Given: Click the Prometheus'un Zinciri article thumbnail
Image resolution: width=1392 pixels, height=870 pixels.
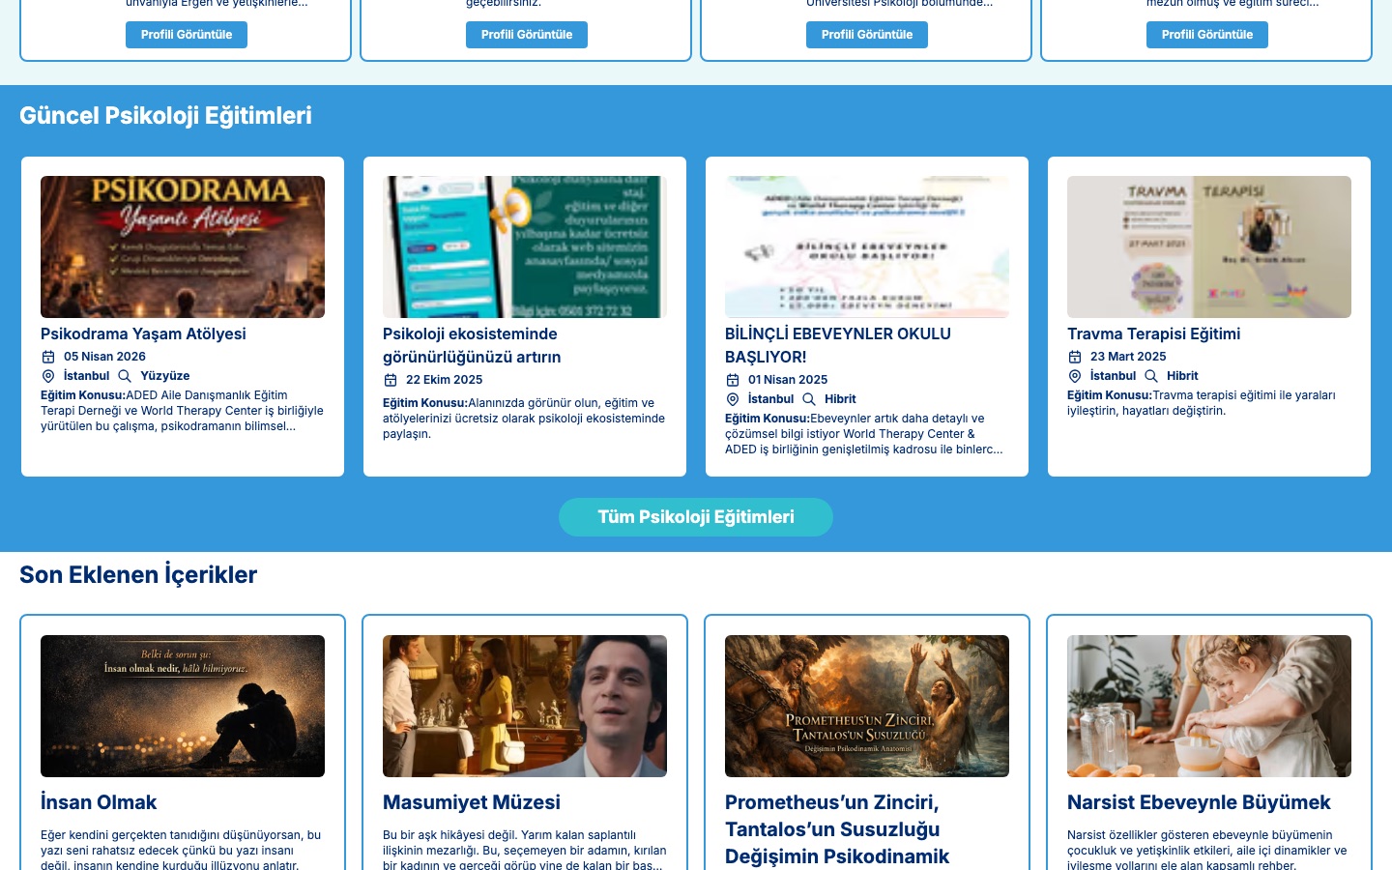Looking at the screenshot, I should [x=867, y=706].
